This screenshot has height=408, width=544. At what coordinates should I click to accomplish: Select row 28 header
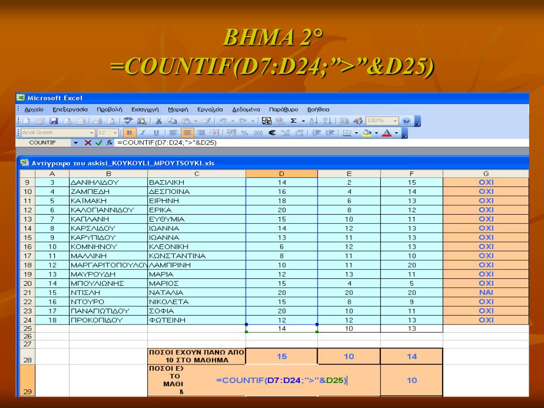click(x=28, y=356)
